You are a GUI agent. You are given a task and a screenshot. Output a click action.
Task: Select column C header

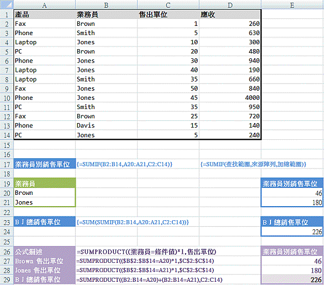point(168,4)
